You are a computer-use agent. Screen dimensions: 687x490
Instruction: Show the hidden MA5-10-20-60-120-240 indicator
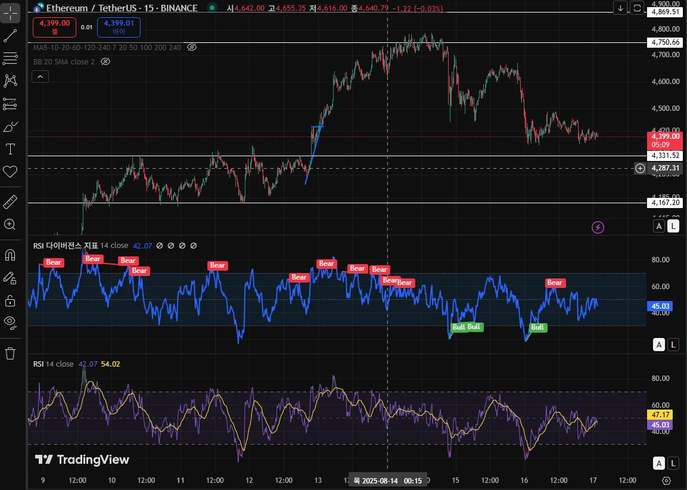click(191, 47)
